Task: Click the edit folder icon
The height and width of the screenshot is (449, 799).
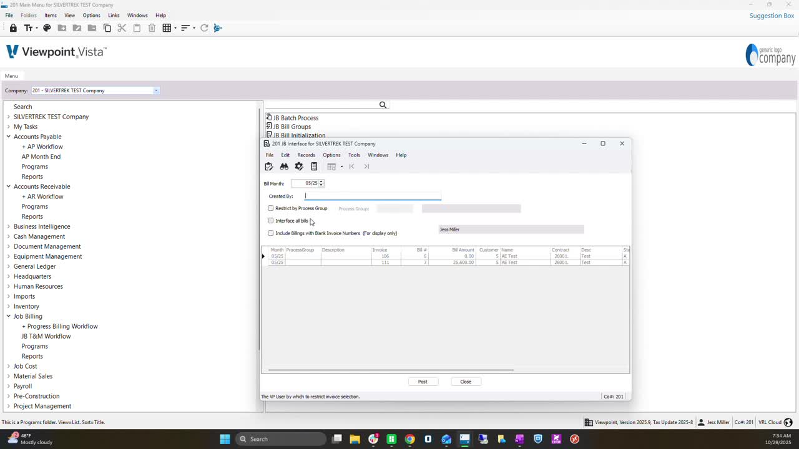Action: click(77, 28)
